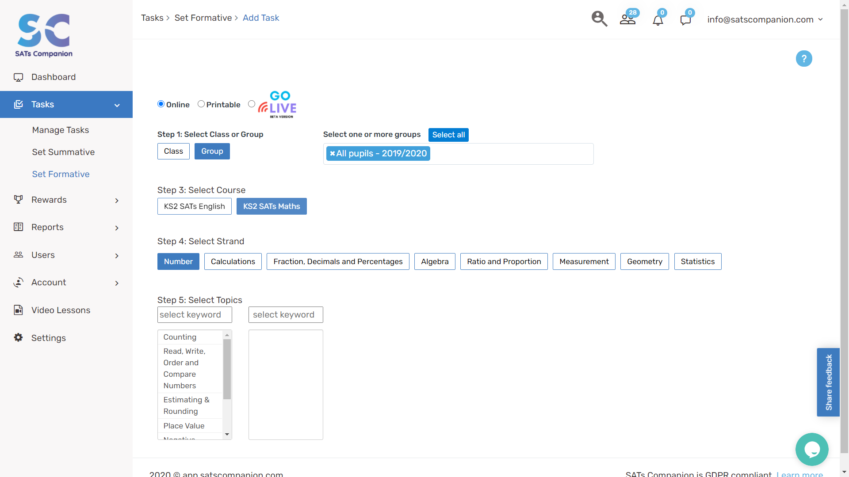This screenshot has width=849, height=477.
Task: Open the notifications bell icon
Action: click(658, 20)
